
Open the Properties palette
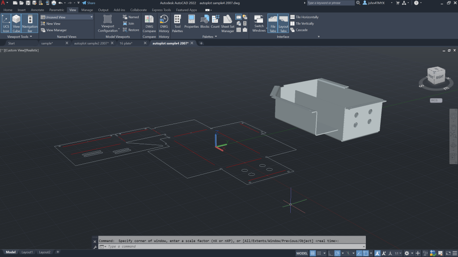click(x=191, y=21)
